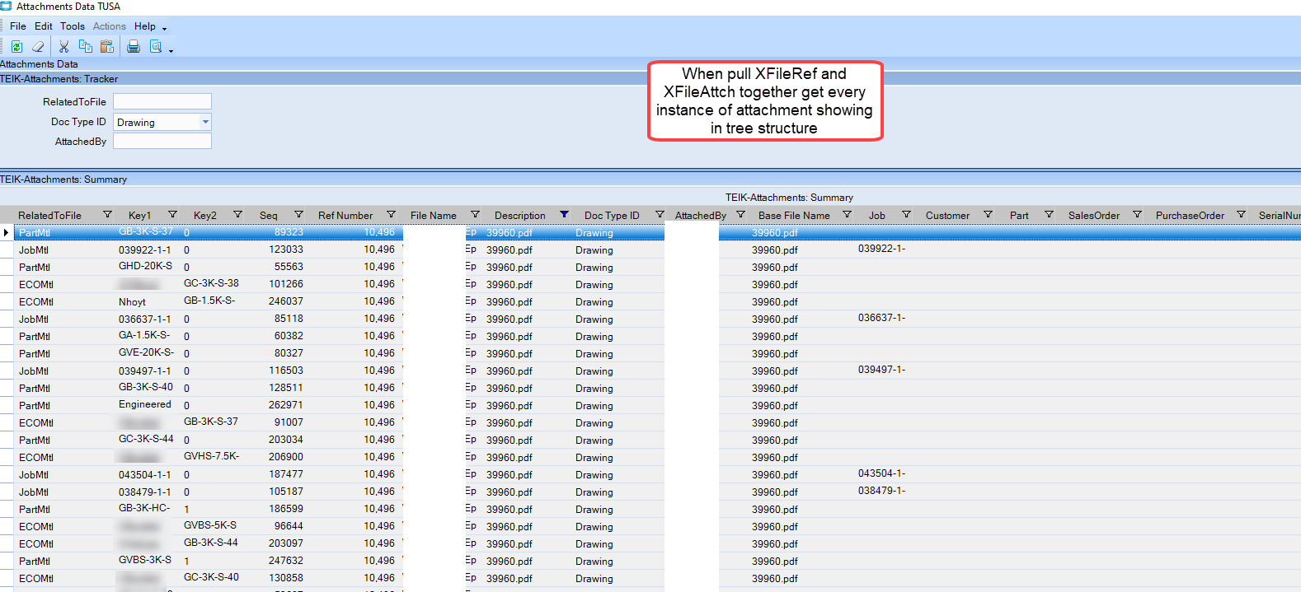1301x592 pixels.
Task: Sort by the Customer column header
Action: 947,216
